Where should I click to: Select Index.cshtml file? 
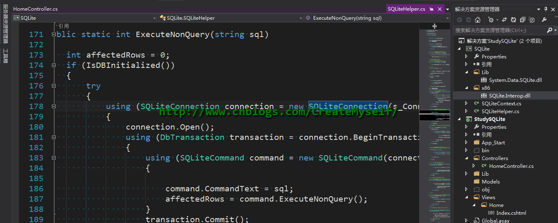pos(511,213)
